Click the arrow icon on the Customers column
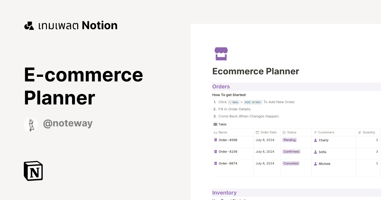Screen dimensions: 381x200 coord(315,132)
